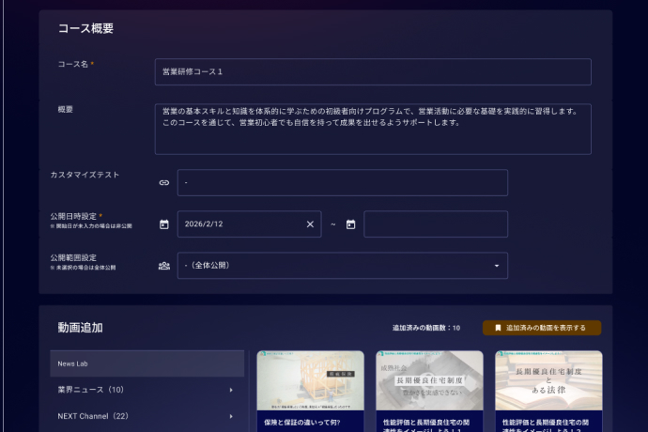Image resolution: width=648 pixels, height=432 pixels.
Task: Click the コース名 input field
Action: 372,72
